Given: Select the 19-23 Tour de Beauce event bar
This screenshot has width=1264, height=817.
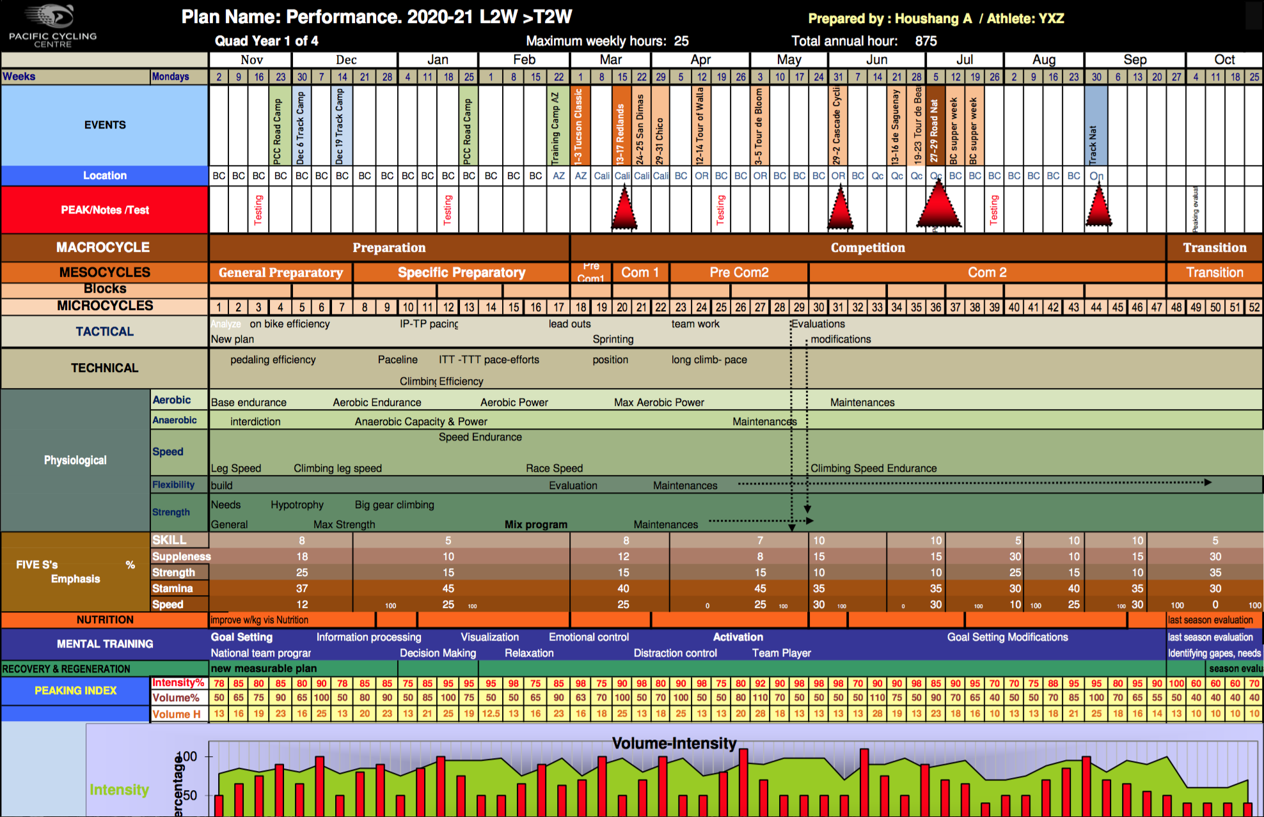Looking at the screenshot, I should coord(917,125).
